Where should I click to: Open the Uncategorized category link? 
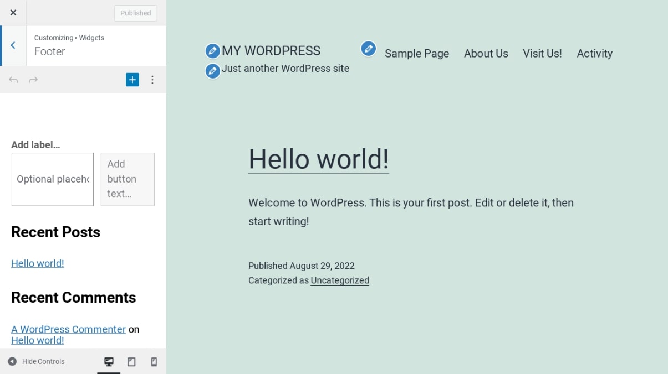[x=340, y=280]
